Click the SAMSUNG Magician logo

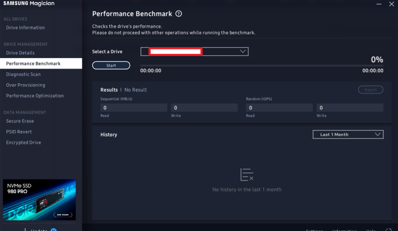click(x=29, y=4)
